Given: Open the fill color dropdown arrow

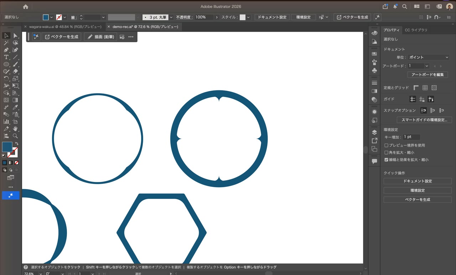Looking at the screenshot, I should 52,17.
